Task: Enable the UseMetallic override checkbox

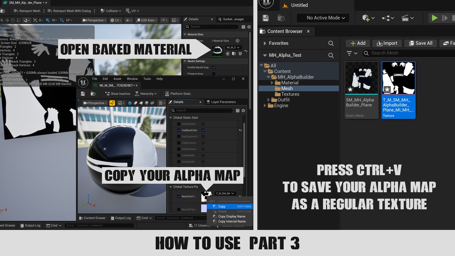Action: [x=179, y=155]
